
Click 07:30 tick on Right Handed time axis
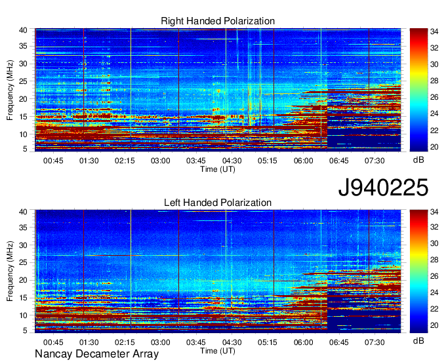[375, 161]
